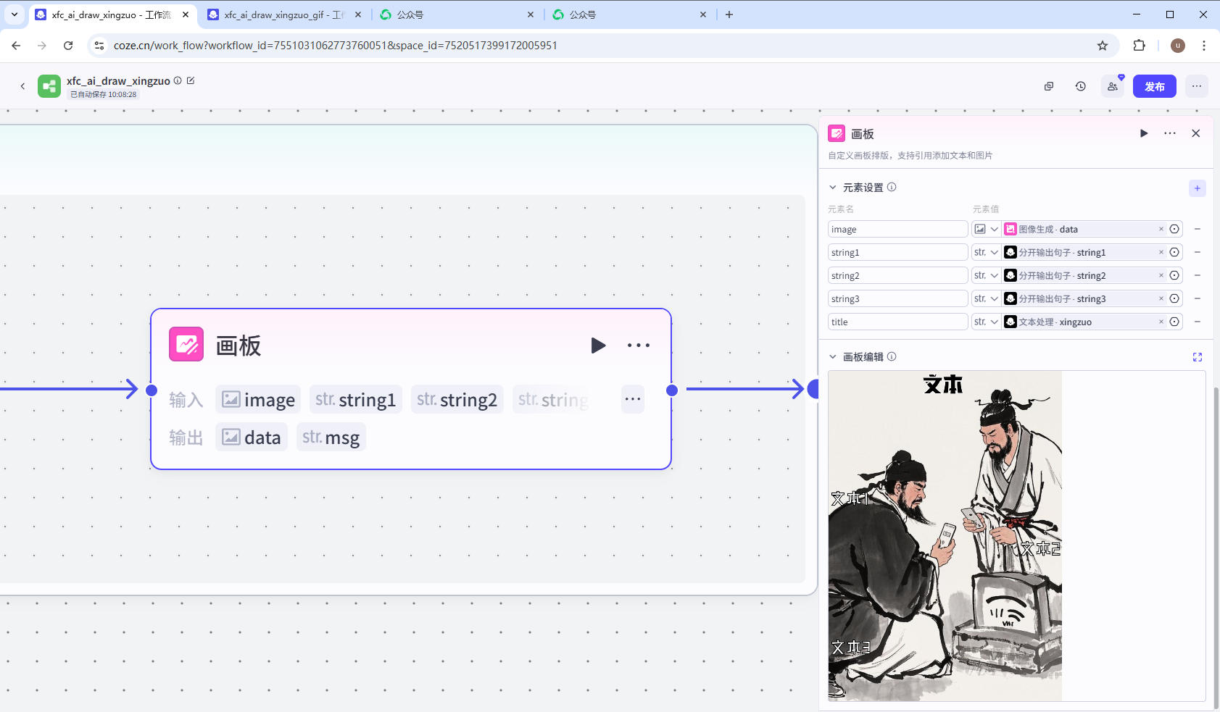1220x712 pixels.
Task: Open type dropdown for the title element
Action: coord(987,322)
